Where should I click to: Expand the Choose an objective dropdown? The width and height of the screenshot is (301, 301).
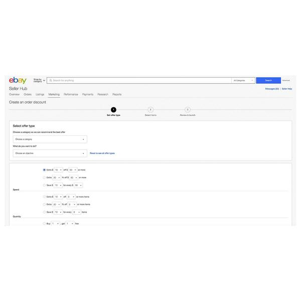(50, 153)
